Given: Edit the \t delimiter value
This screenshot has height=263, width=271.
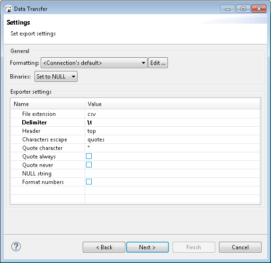Looking at the screenshot, I should click(x=172, y=123).
